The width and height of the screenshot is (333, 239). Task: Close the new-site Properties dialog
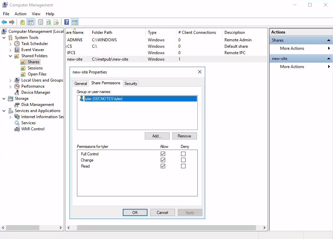[x=200, y=72]
